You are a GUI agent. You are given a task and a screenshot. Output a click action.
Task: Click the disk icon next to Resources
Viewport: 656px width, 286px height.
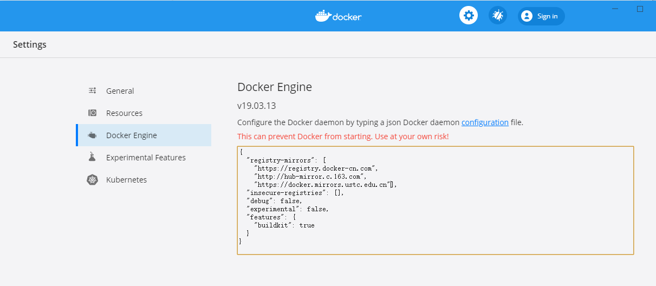[93, 113]
